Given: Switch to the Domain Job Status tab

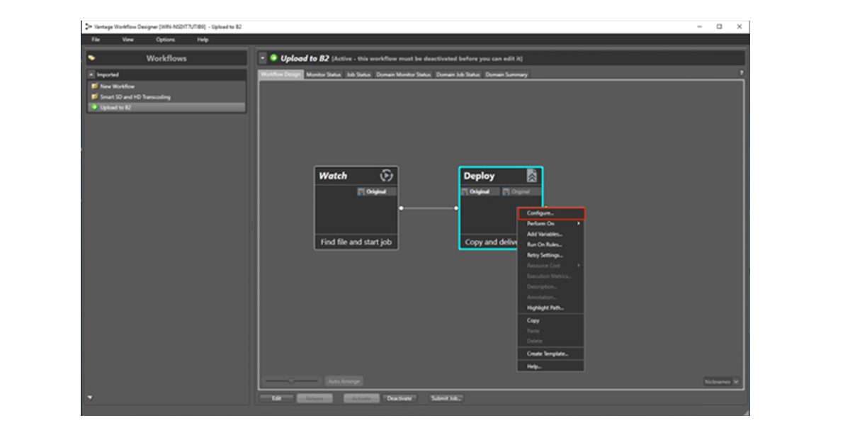Looking at the screenshot, I should pos(458,74).
